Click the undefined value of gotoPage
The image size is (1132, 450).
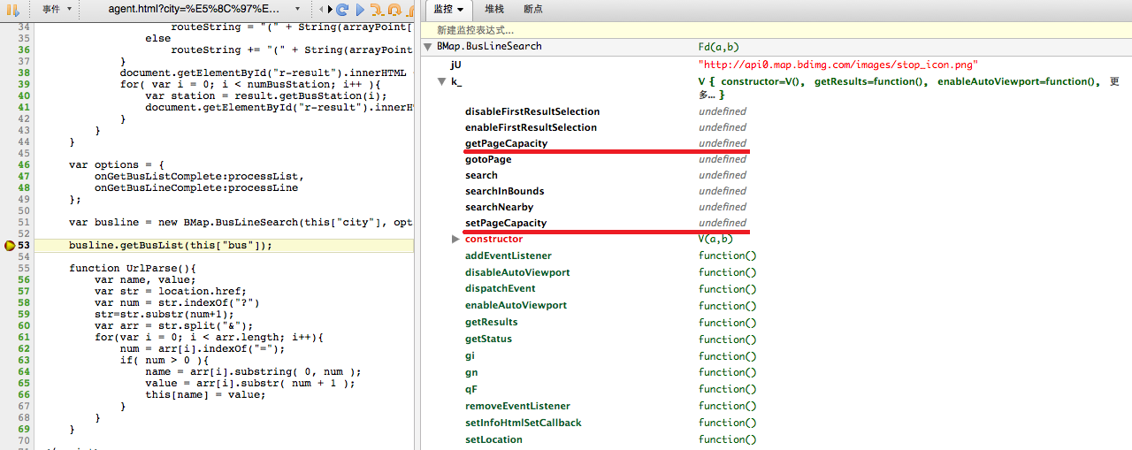(723, 159)
